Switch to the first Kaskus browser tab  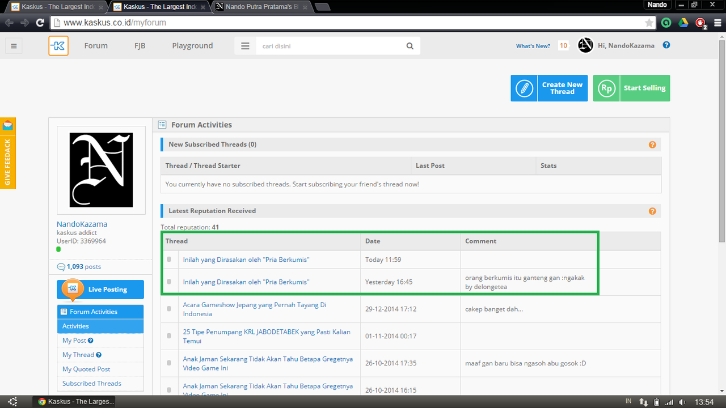tap(54, 7)
